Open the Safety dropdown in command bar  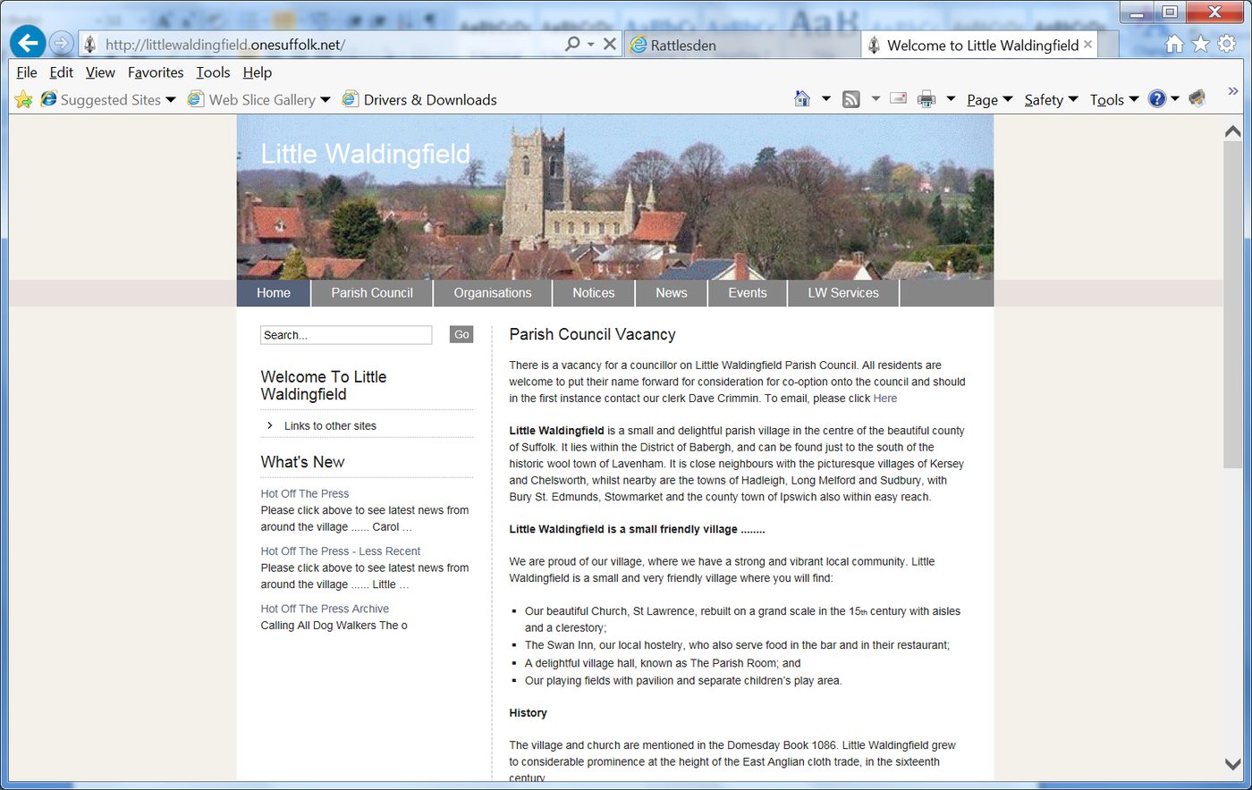[x=1051, y=99]
